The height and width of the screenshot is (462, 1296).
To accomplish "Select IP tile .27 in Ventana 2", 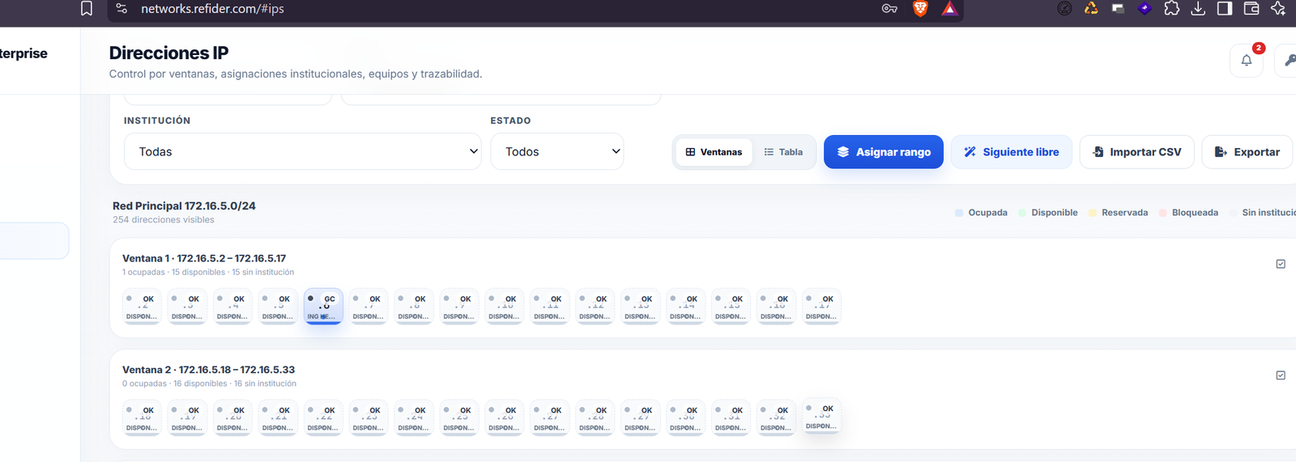I will pyautogui.click(x=550, y=418).
